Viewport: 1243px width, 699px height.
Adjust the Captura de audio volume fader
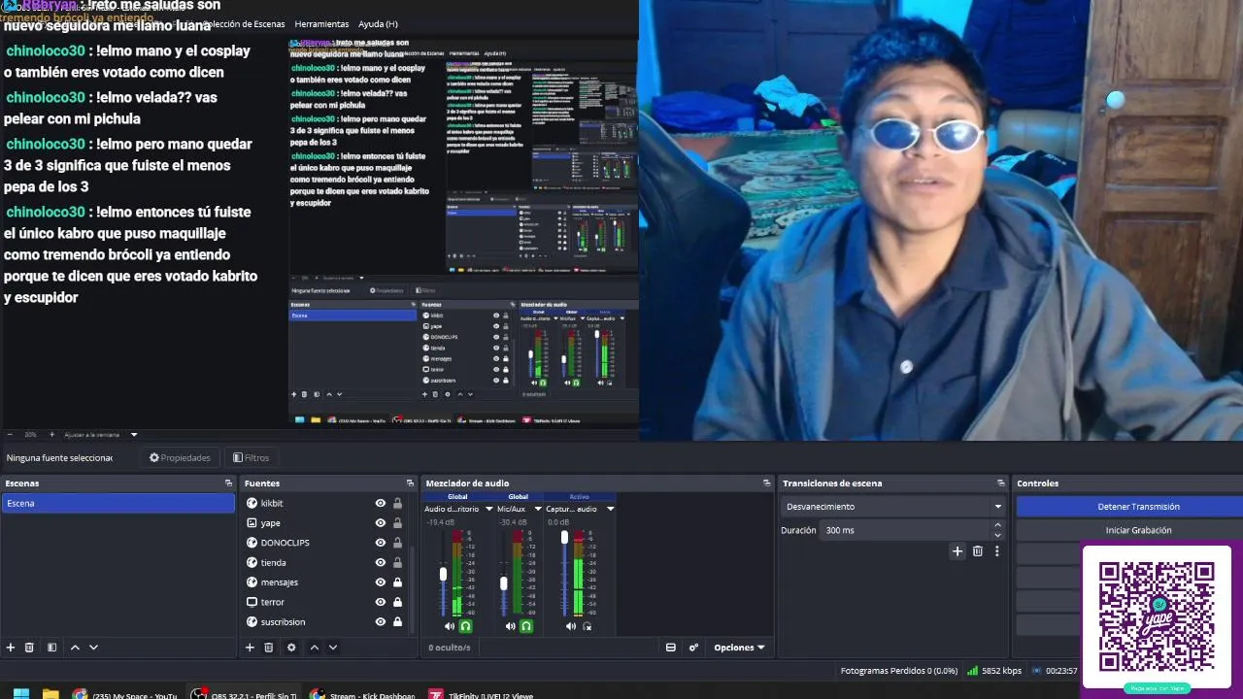point(564,537)
